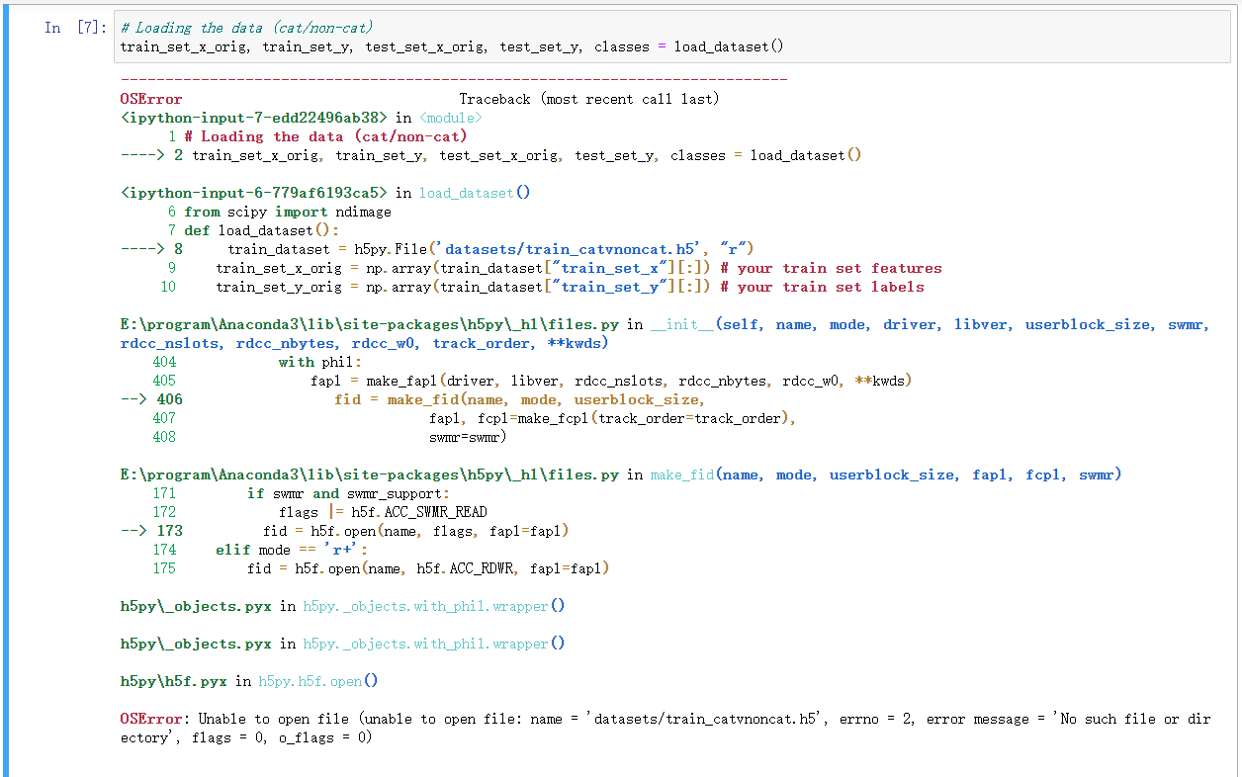This screenshot has width=1242, height=777.
Task: Click the ipython-input-7-edd22496ab38 frame header
Action: click(x=257, y=117)
